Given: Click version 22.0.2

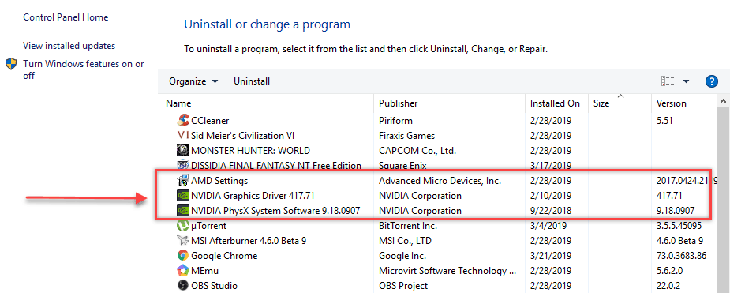Looking at the screenshot, I should [x=668, y=285].
